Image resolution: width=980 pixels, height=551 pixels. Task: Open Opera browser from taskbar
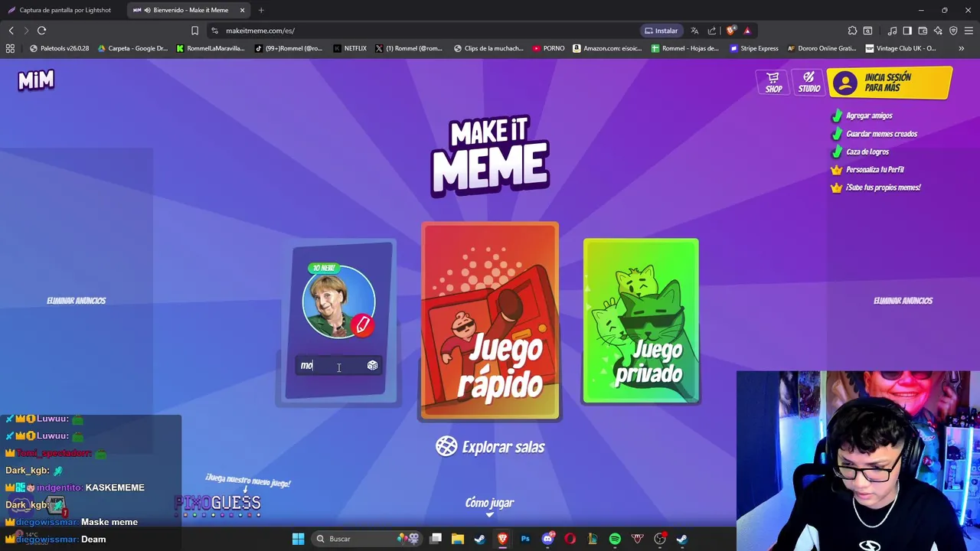(570, 539)
